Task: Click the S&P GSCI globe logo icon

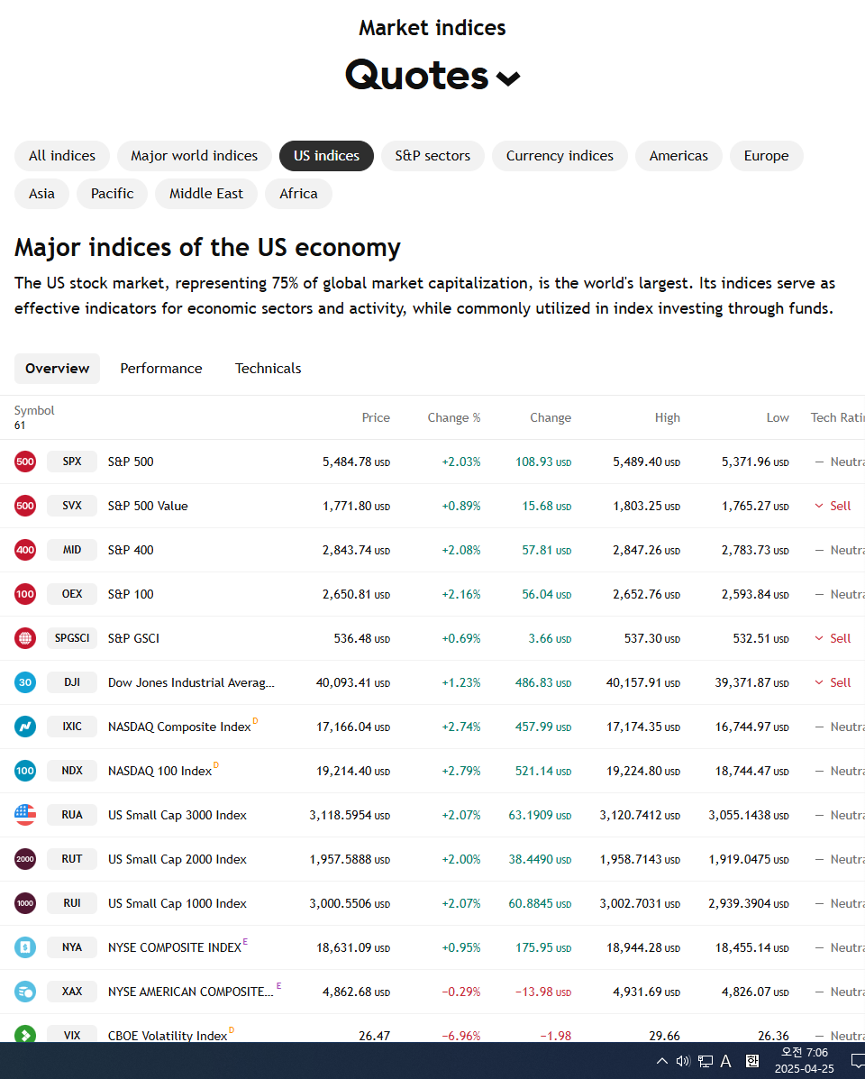Action: click(25, 638)
